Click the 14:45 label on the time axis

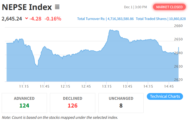[x=169, y=86]
